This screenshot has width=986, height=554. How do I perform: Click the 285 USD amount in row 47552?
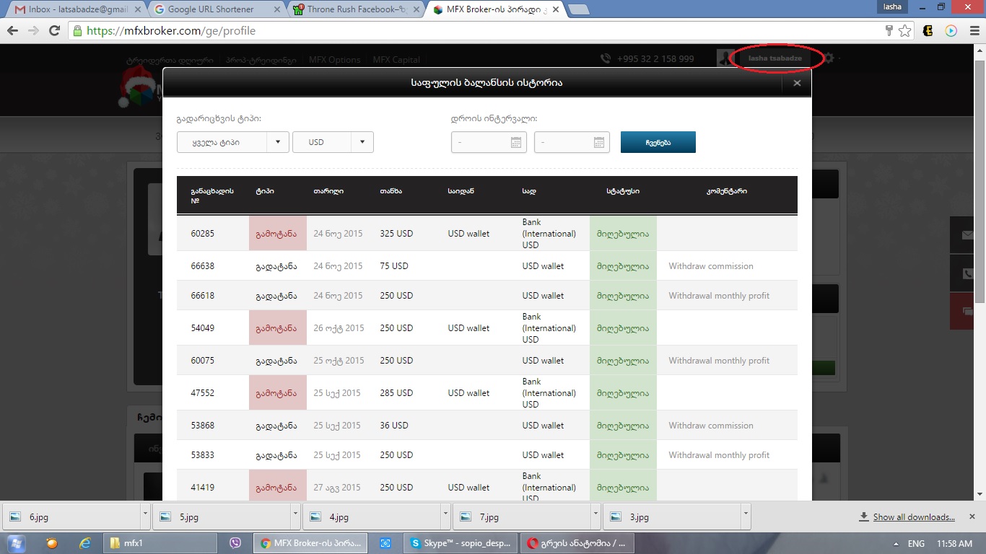(x=396, y=393)
